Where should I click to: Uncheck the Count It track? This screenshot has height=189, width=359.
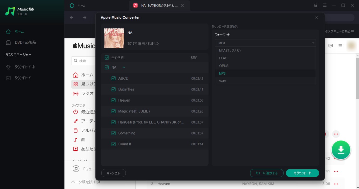pos(114,144)
